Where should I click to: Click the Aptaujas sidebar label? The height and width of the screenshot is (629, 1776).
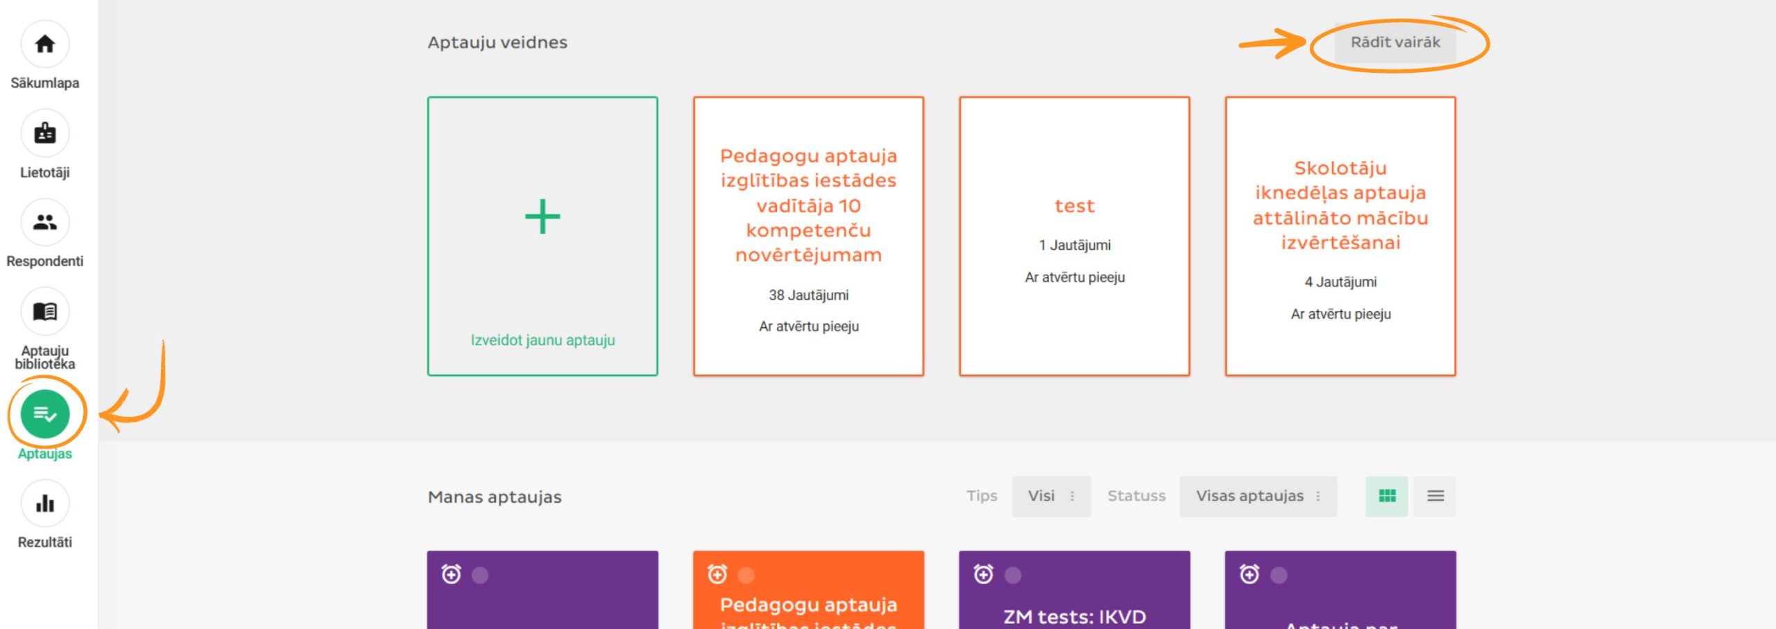pos(45,454)
